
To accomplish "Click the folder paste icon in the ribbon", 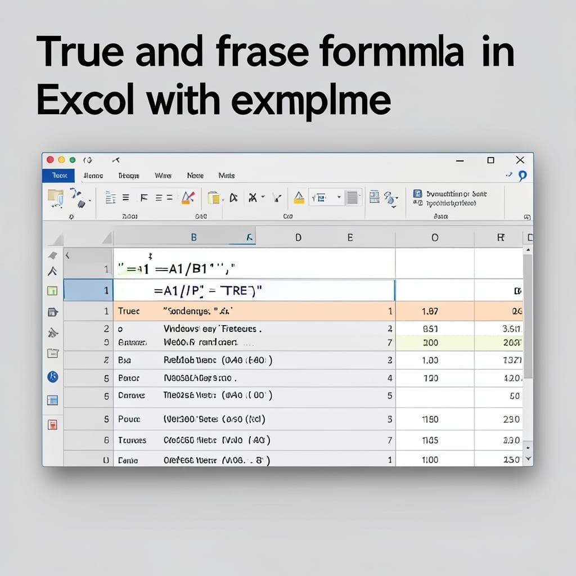I will coord(56,198).
